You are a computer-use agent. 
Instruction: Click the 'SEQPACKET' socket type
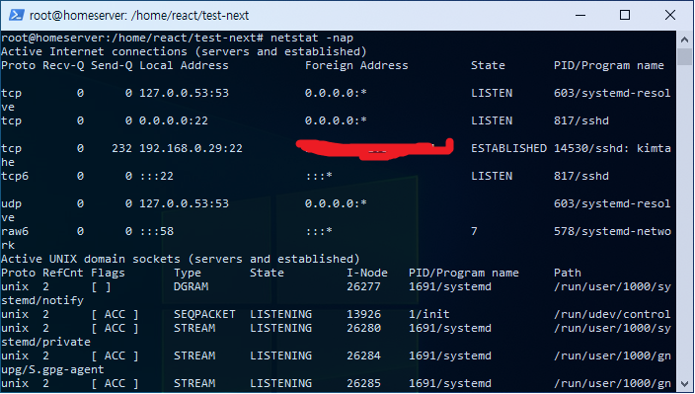pyautogui.click(x=204, y=314)
